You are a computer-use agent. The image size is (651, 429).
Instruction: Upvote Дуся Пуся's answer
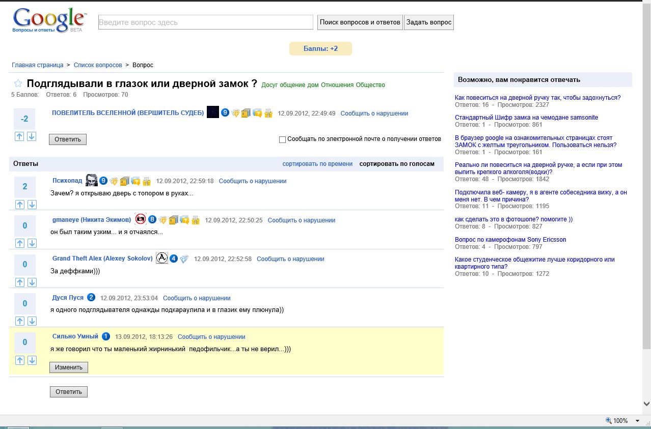pyautogui.click(x=20, y=321)
